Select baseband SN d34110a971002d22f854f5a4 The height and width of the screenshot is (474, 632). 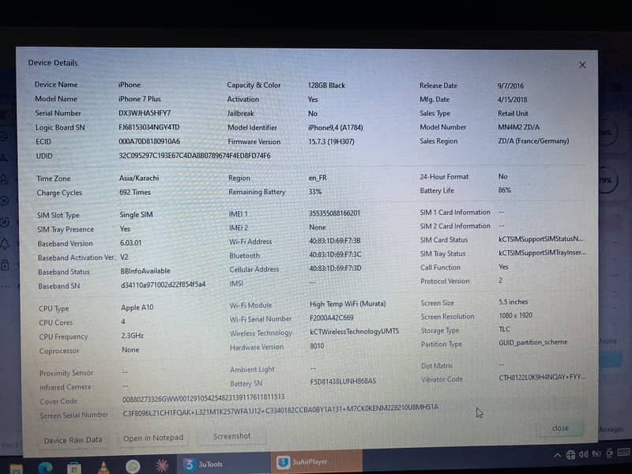pyautogui.click(x=163, y=284)
